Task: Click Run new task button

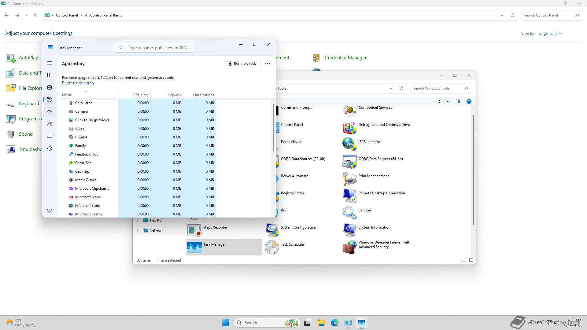Action: (x=241, y=64)
